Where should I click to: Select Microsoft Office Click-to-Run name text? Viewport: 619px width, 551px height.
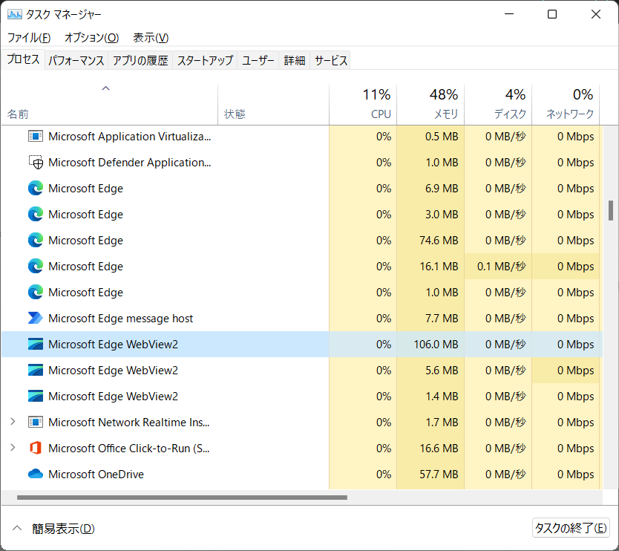pyautogui.click(x=128, y=449)
